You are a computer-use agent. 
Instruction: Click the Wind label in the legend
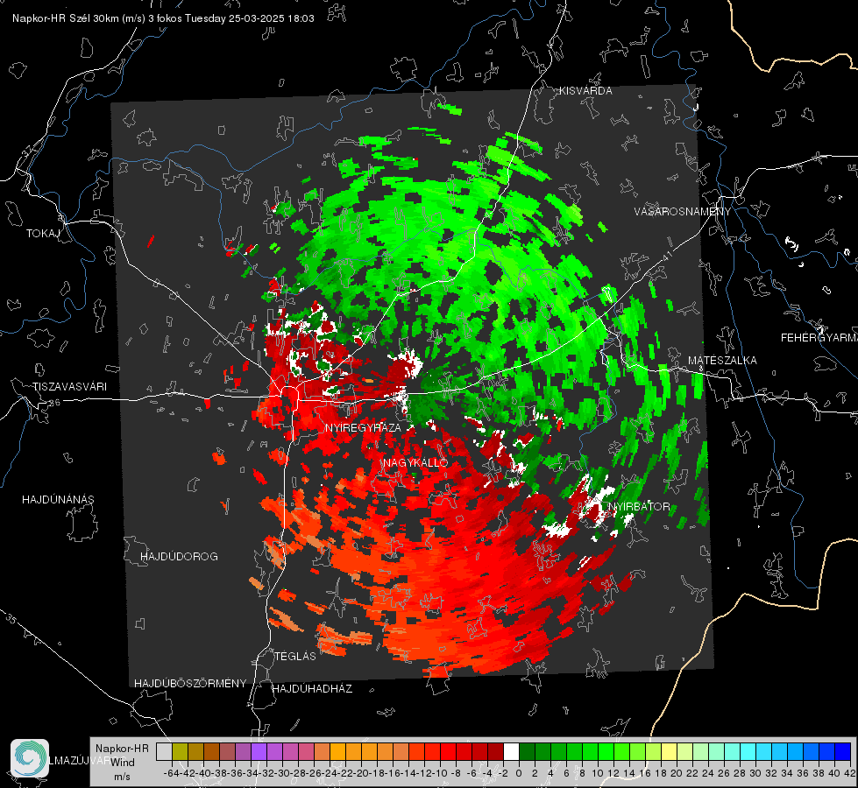pos(123,763)
